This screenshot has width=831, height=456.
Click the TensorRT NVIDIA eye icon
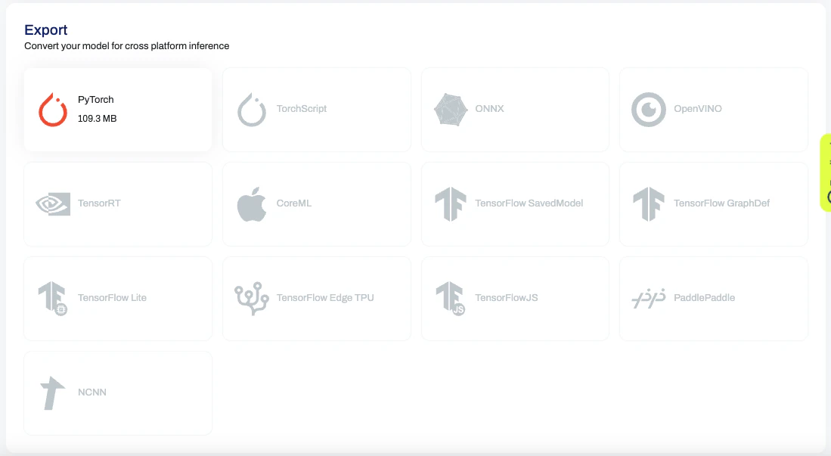click(x=53, y=204)
